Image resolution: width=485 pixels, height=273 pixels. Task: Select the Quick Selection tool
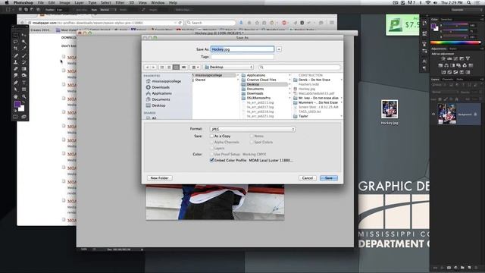click(x=23, y=42)
